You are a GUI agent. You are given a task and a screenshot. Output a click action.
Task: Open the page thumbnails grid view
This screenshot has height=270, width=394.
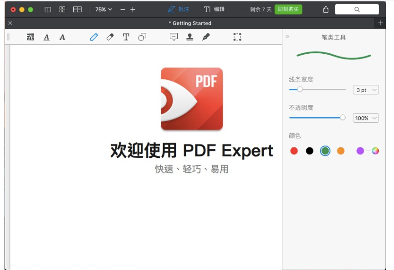62,10
